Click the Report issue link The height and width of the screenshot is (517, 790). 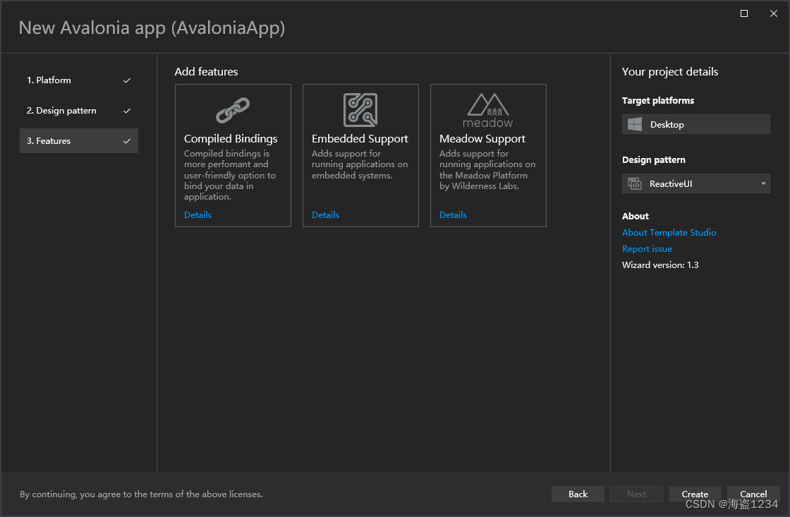tap(647, 249)
